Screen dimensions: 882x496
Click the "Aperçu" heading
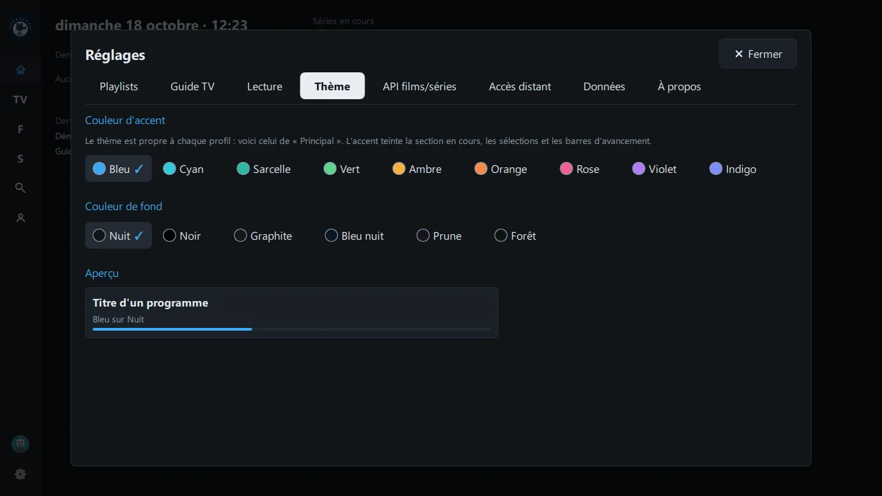point(102,273)
